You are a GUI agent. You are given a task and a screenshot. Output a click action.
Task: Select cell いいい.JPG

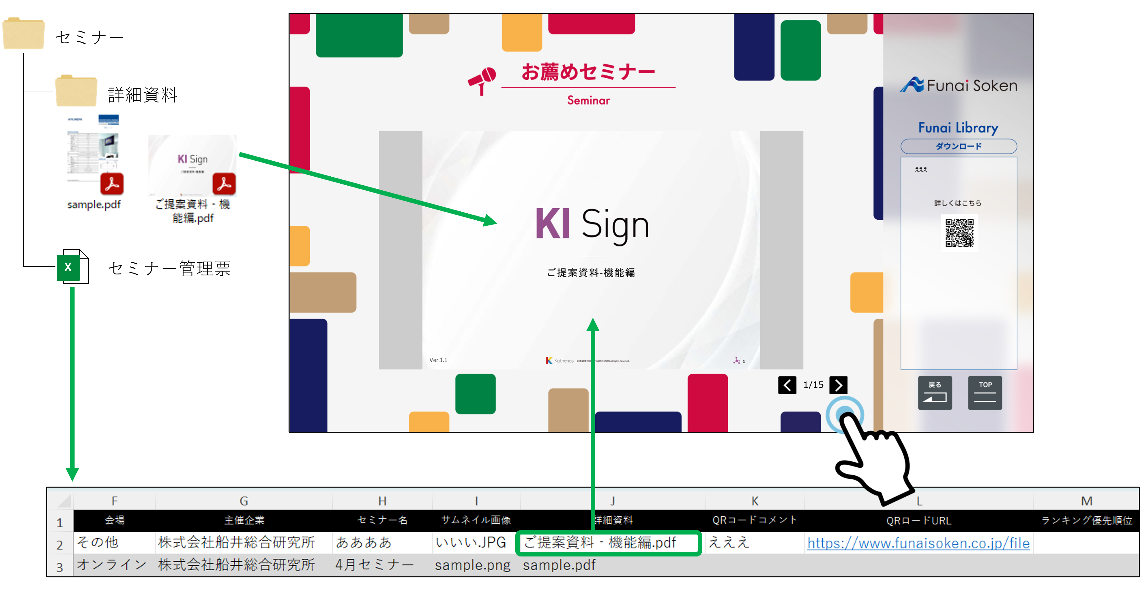pyautogui.click(x=476, y=542)
